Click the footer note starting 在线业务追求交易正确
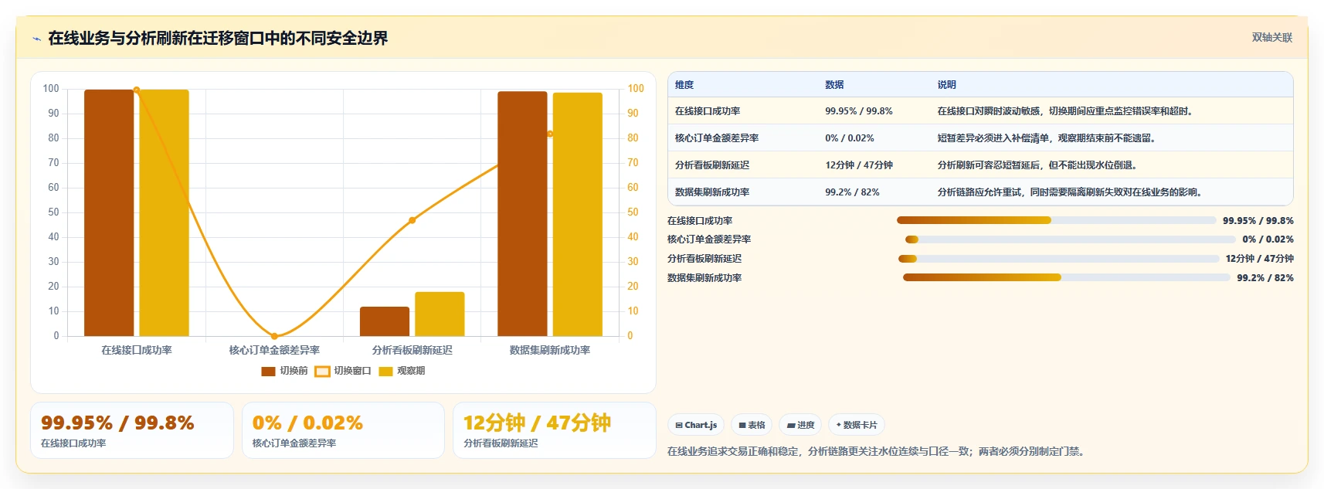The width and height of the screenshot is (1324, 489). 878,451
